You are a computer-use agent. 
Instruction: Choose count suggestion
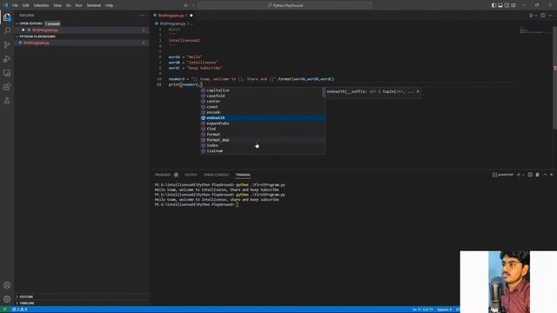tap(262, 107)
